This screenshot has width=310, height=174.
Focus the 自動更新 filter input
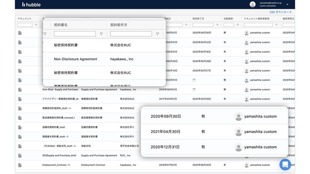coord(229,25)
